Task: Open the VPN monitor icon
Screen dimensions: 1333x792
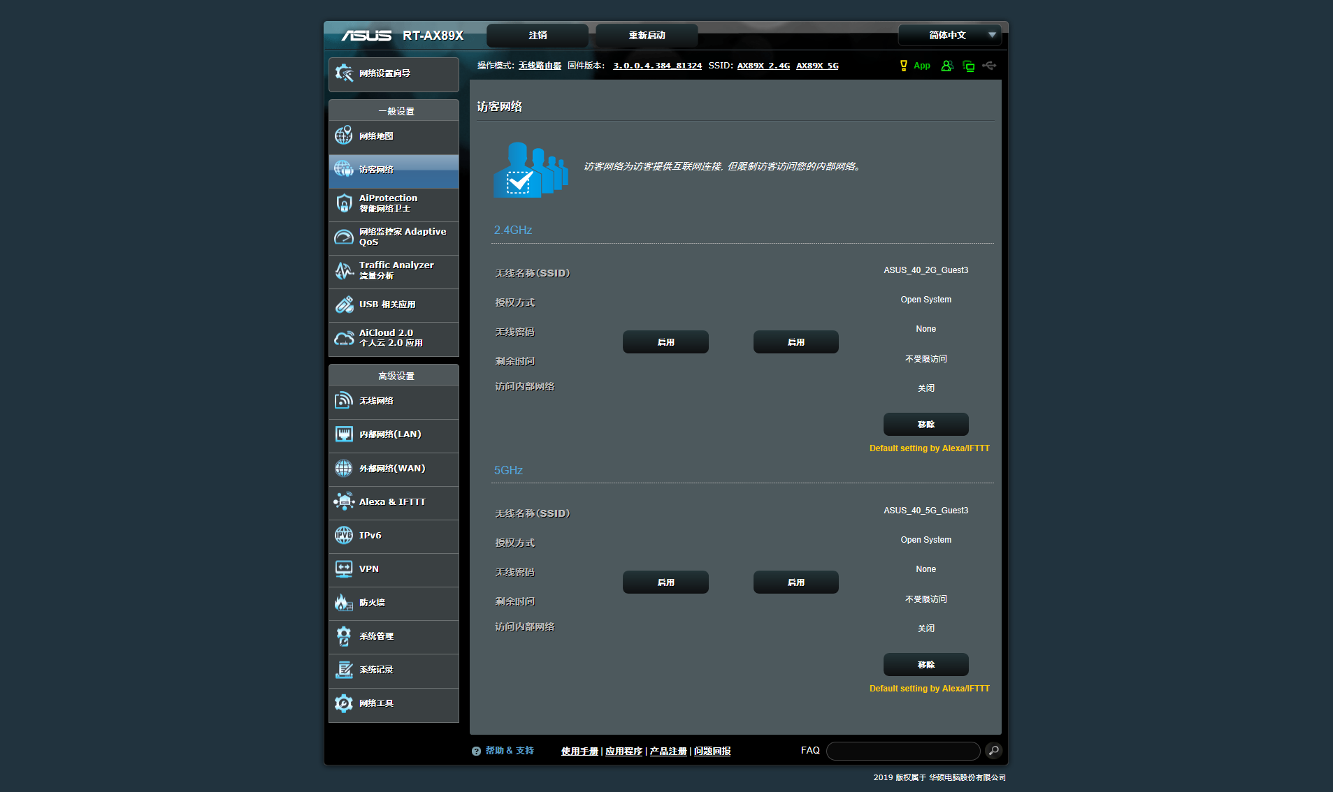Action: tap(344, 569)
